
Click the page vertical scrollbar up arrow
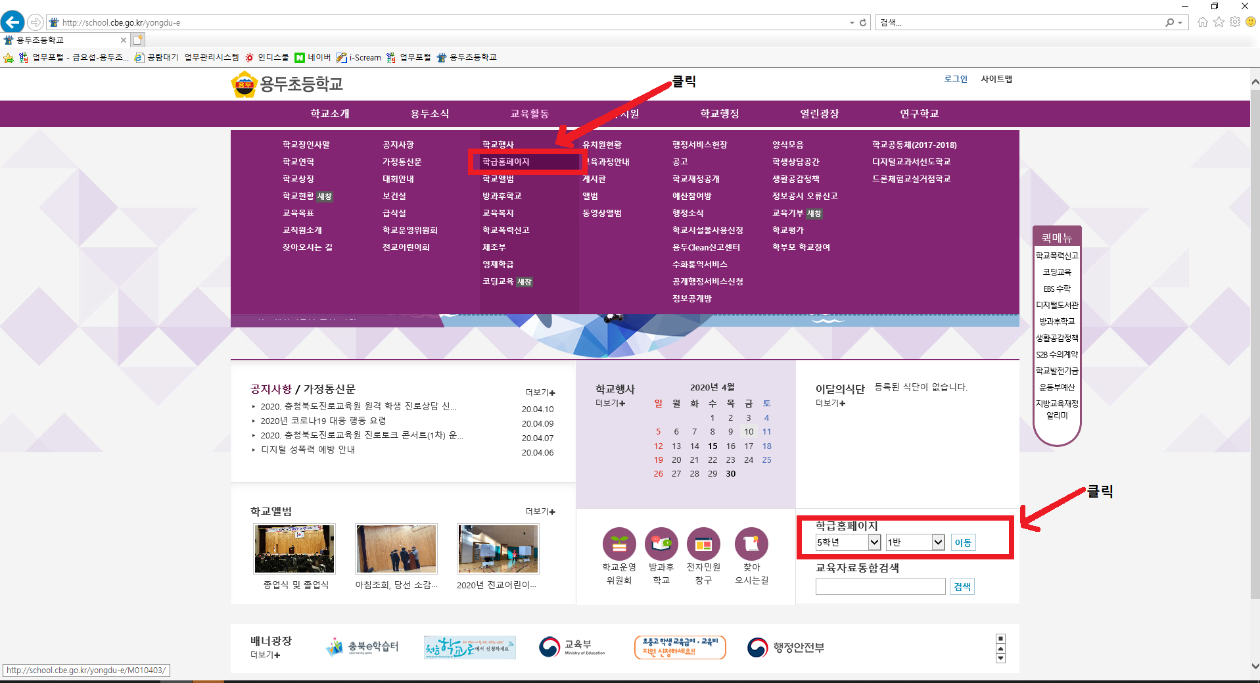click(1255, 82)
